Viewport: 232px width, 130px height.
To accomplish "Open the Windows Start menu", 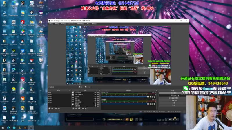I will 3,128.
